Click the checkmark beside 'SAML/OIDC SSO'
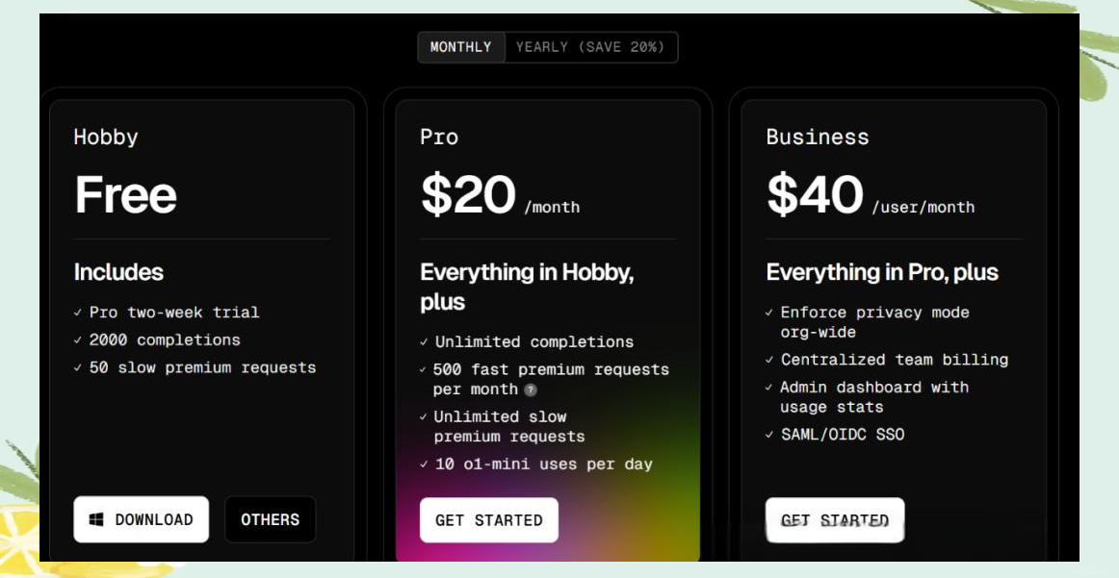This screenshot has height=578, width=1119. pos(769,435)
